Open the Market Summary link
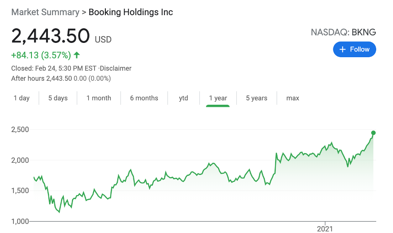The image size is (393, 233). (45, 12)
